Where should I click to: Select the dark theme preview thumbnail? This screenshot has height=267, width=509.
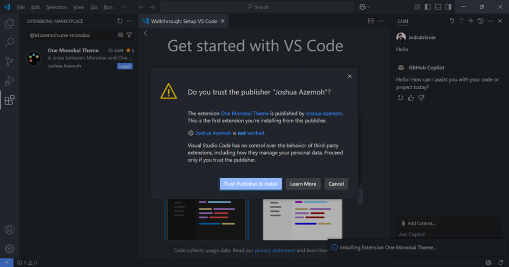(x=206, y=219)
